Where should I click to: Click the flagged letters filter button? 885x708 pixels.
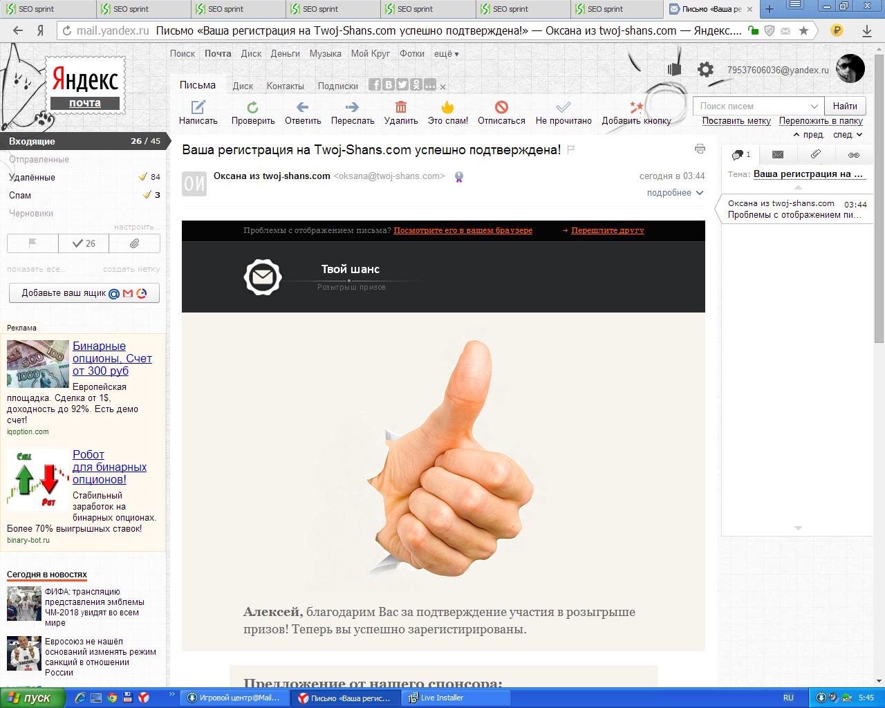(x=32, y=243)
